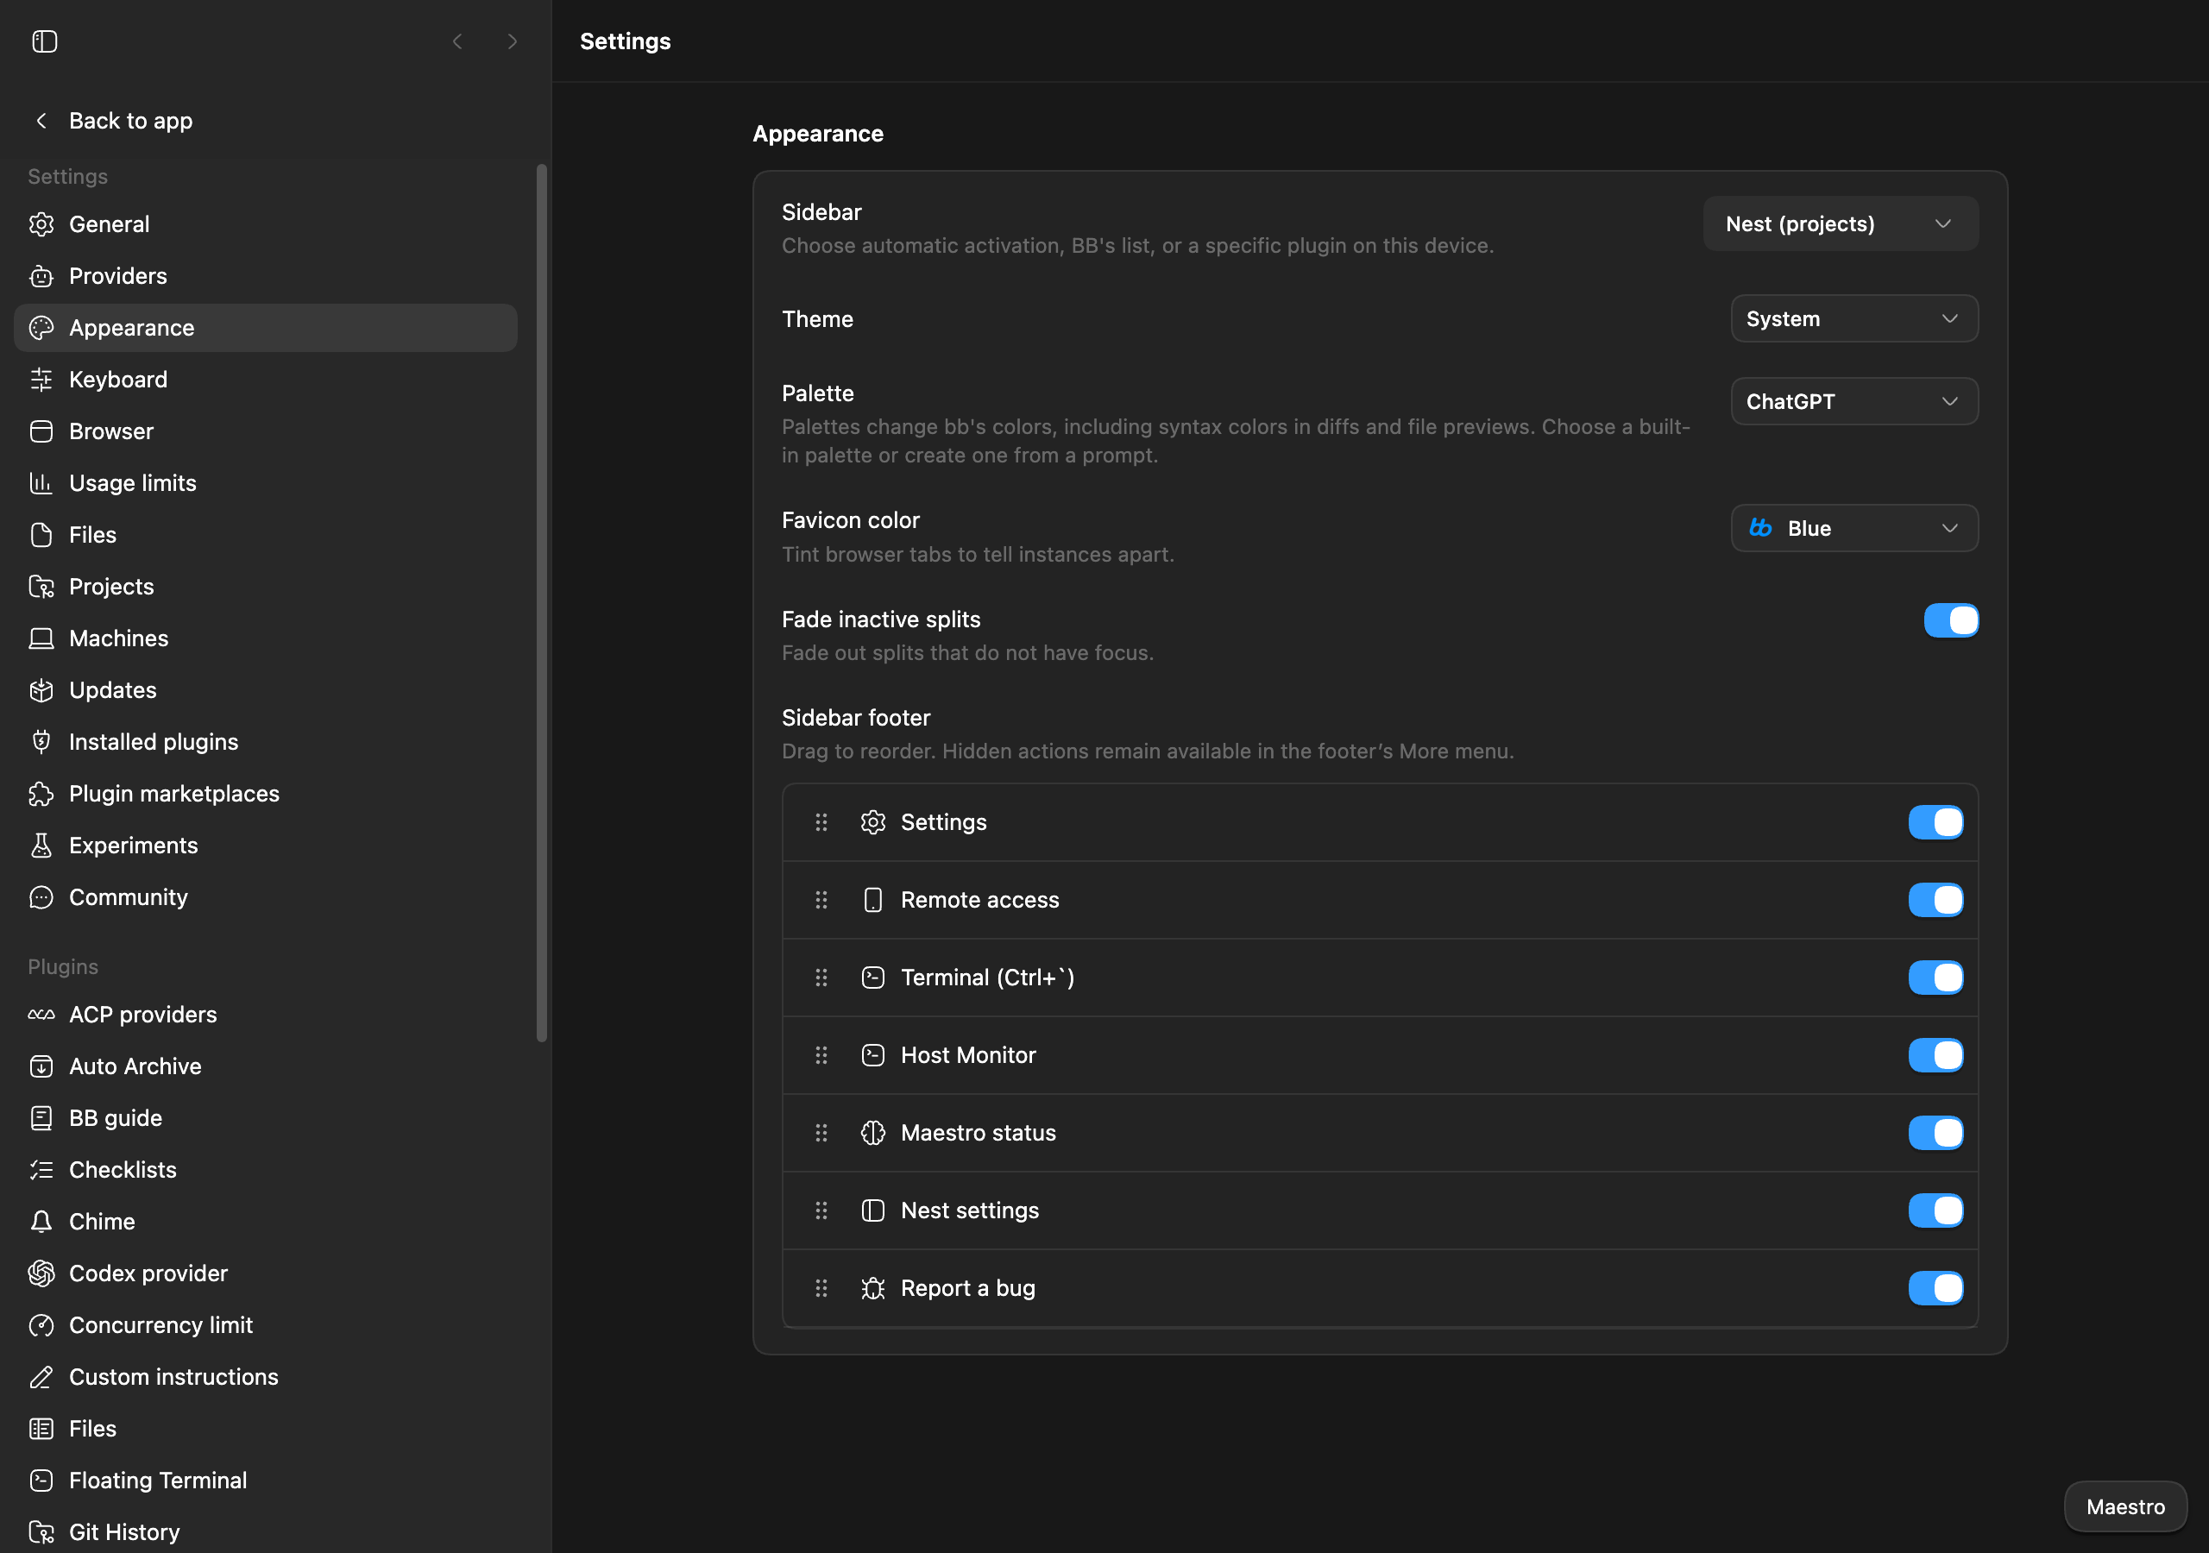Click the Maestro button

2125,1506
